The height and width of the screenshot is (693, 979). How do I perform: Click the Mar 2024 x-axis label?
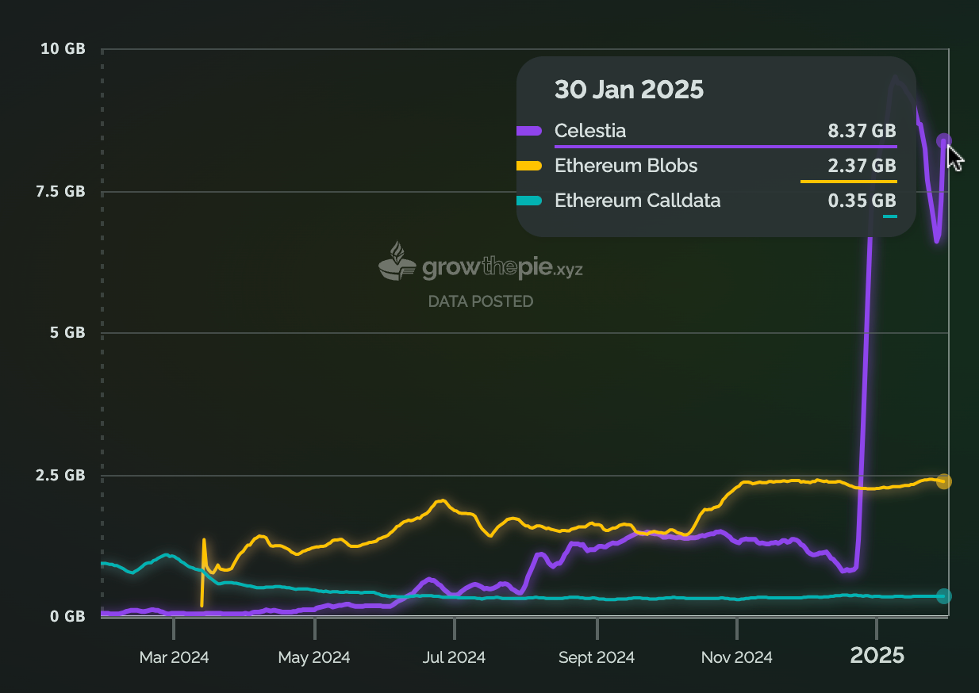point(174,657)
